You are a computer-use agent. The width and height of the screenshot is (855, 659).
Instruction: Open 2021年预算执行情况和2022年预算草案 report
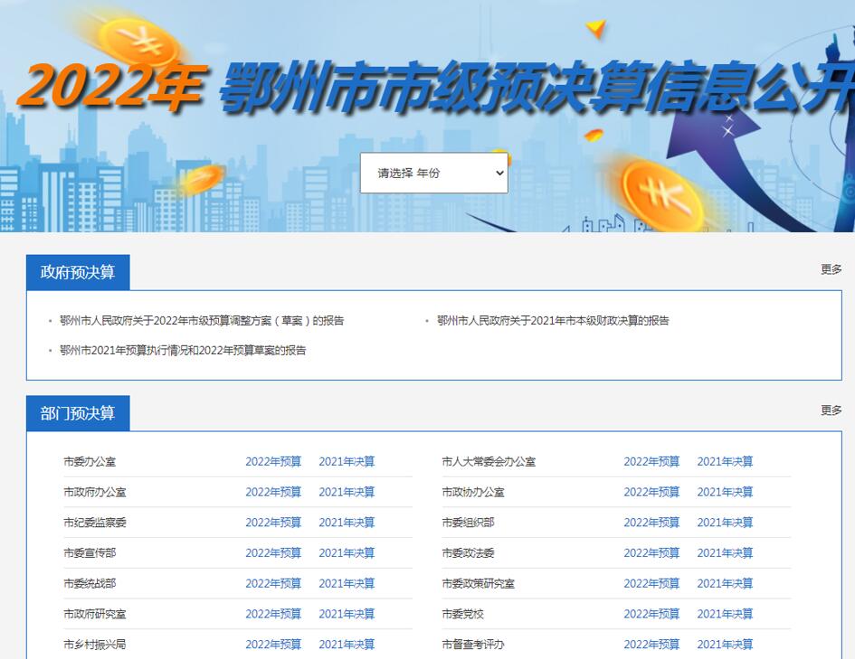[x=183, y=350]
